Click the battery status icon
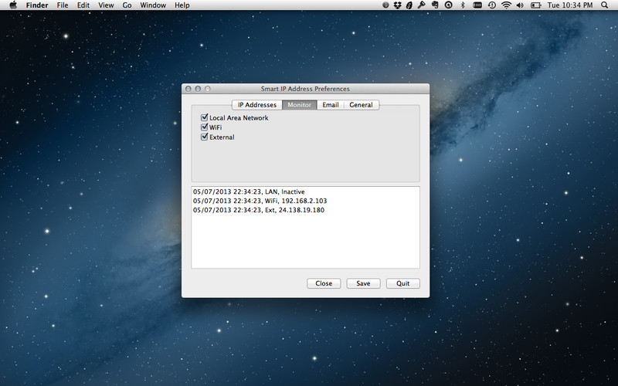The width and height of the screenshot is (618, 386). pos(535,5)
